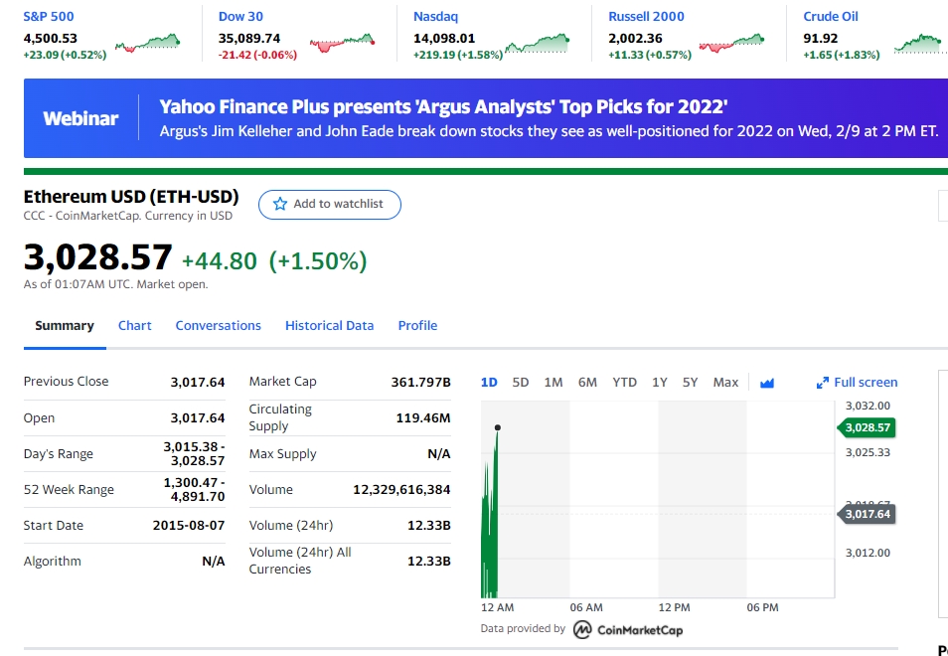The image size is (948, 656).
Task: Open the Nasdaq index link
Action: 436,16
